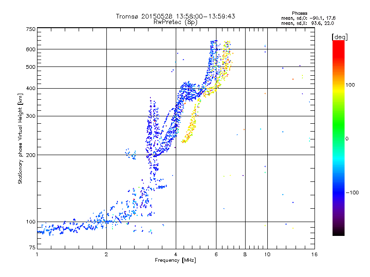Click the y-axis label "600"
370x277 pixels.
point(31,49)
